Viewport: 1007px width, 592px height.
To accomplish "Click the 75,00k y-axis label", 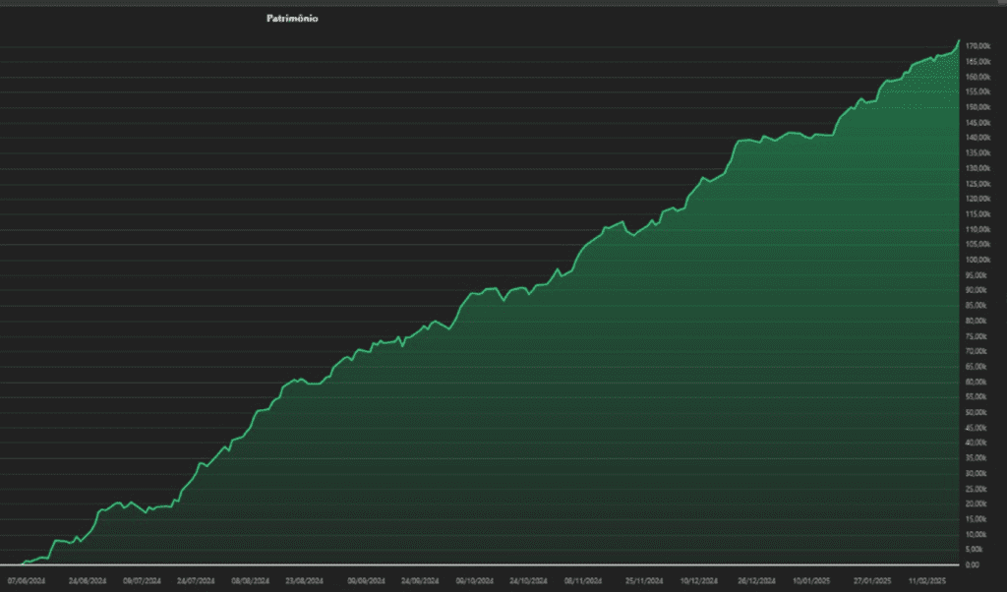I will point(977,335).
